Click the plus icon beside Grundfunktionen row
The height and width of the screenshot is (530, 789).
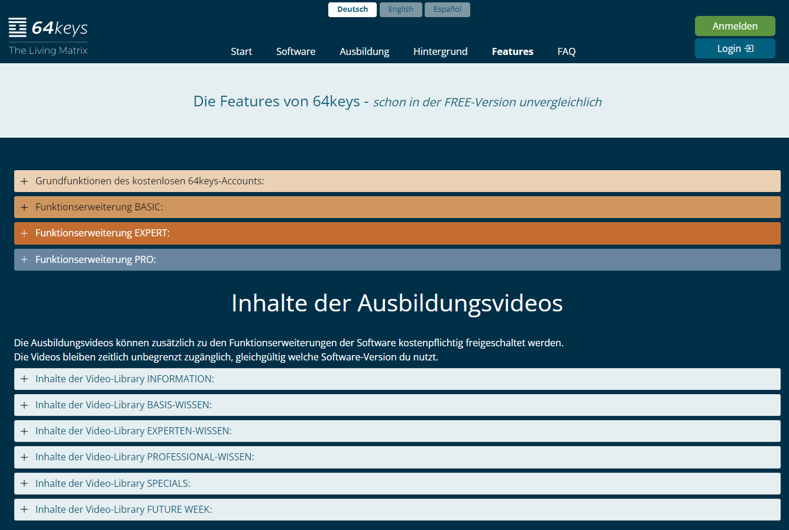(24, 181)
